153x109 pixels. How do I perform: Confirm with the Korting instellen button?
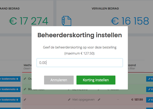tap(96, 80)
